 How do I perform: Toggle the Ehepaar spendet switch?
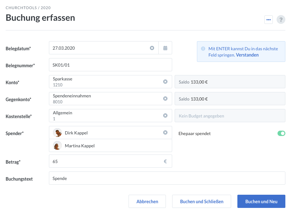pyautogui.click(x=281, y=133)
